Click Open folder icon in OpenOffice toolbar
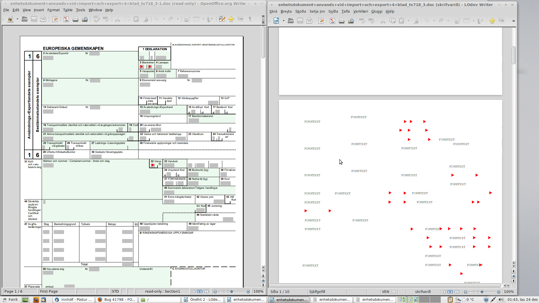Image resolution: width=539 pixels, height=303 pixels. (24, 19)
